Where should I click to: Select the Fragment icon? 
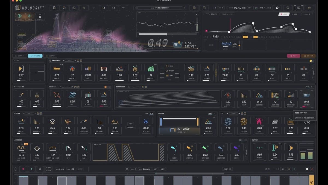tap(151, 69)
